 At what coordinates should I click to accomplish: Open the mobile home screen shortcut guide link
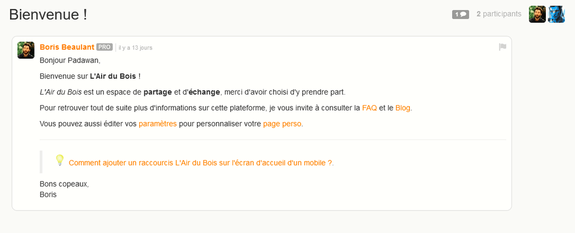click(200, 163)
